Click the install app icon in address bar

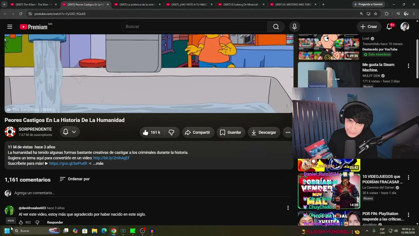pyautogui.click(x=369, y=14)
